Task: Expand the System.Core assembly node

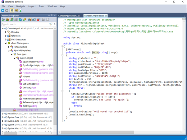Action: (x=3, y=117)
